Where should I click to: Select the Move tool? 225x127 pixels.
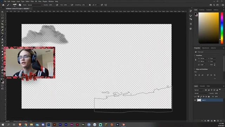[x=2, y=12]
